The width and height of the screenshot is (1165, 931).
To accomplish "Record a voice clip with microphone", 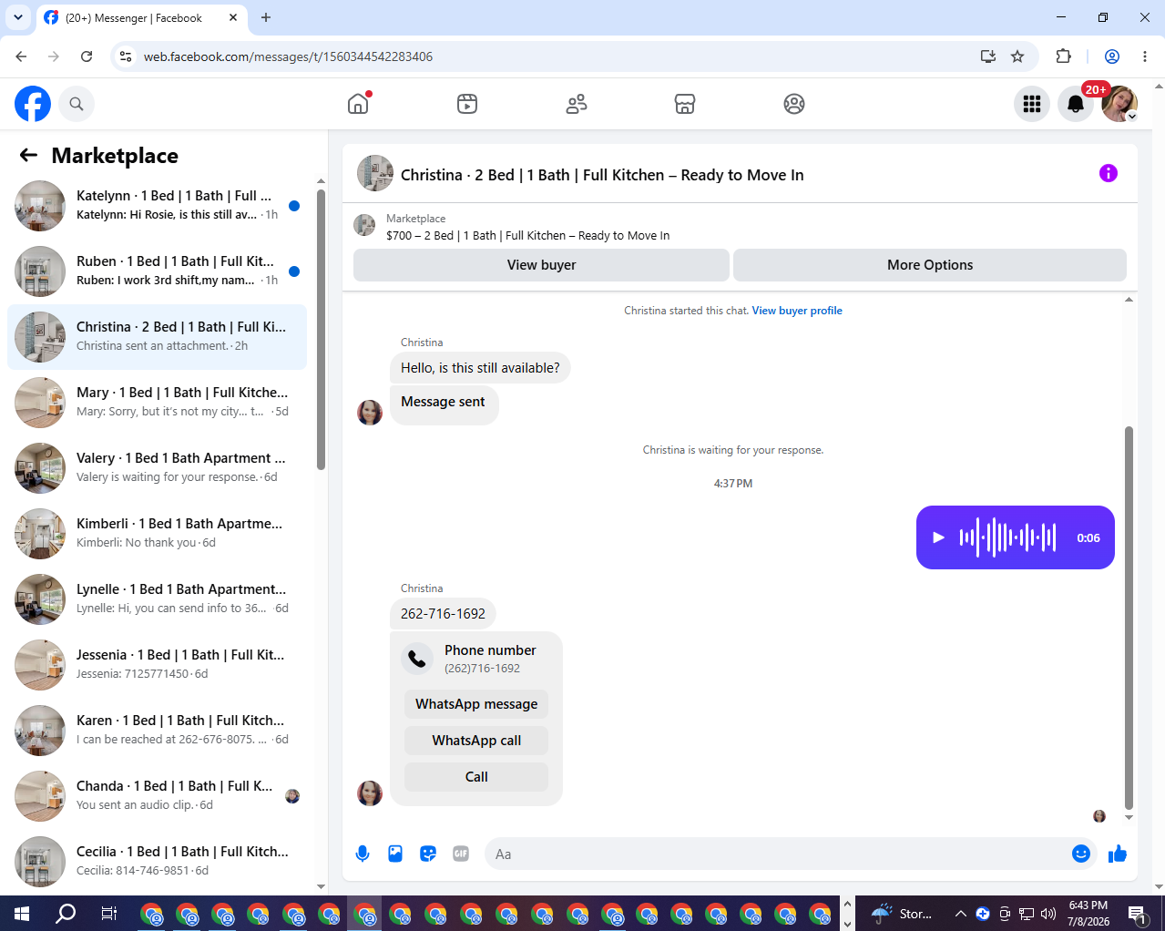I will [363, 854].
